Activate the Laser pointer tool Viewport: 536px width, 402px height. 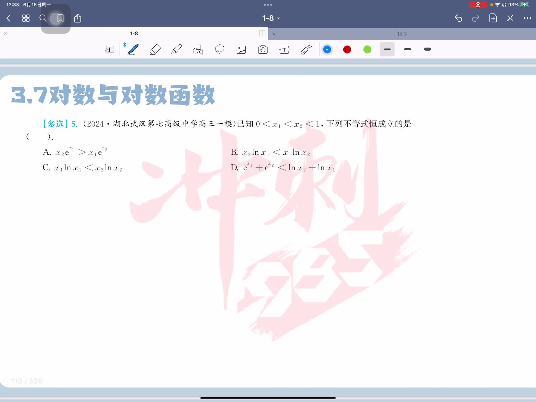[x=306, y=49]
